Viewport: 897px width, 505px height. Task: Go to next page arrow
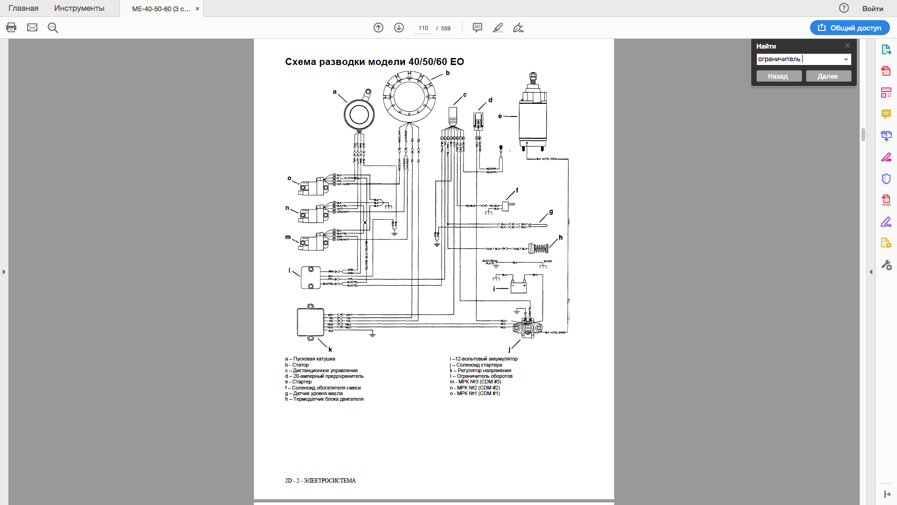[399, 28]
